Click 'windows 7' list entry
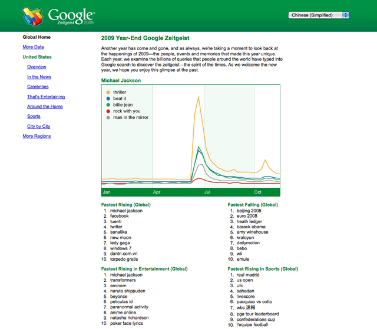Viewport: 377px width, 329px height. [x=121, y=248]
